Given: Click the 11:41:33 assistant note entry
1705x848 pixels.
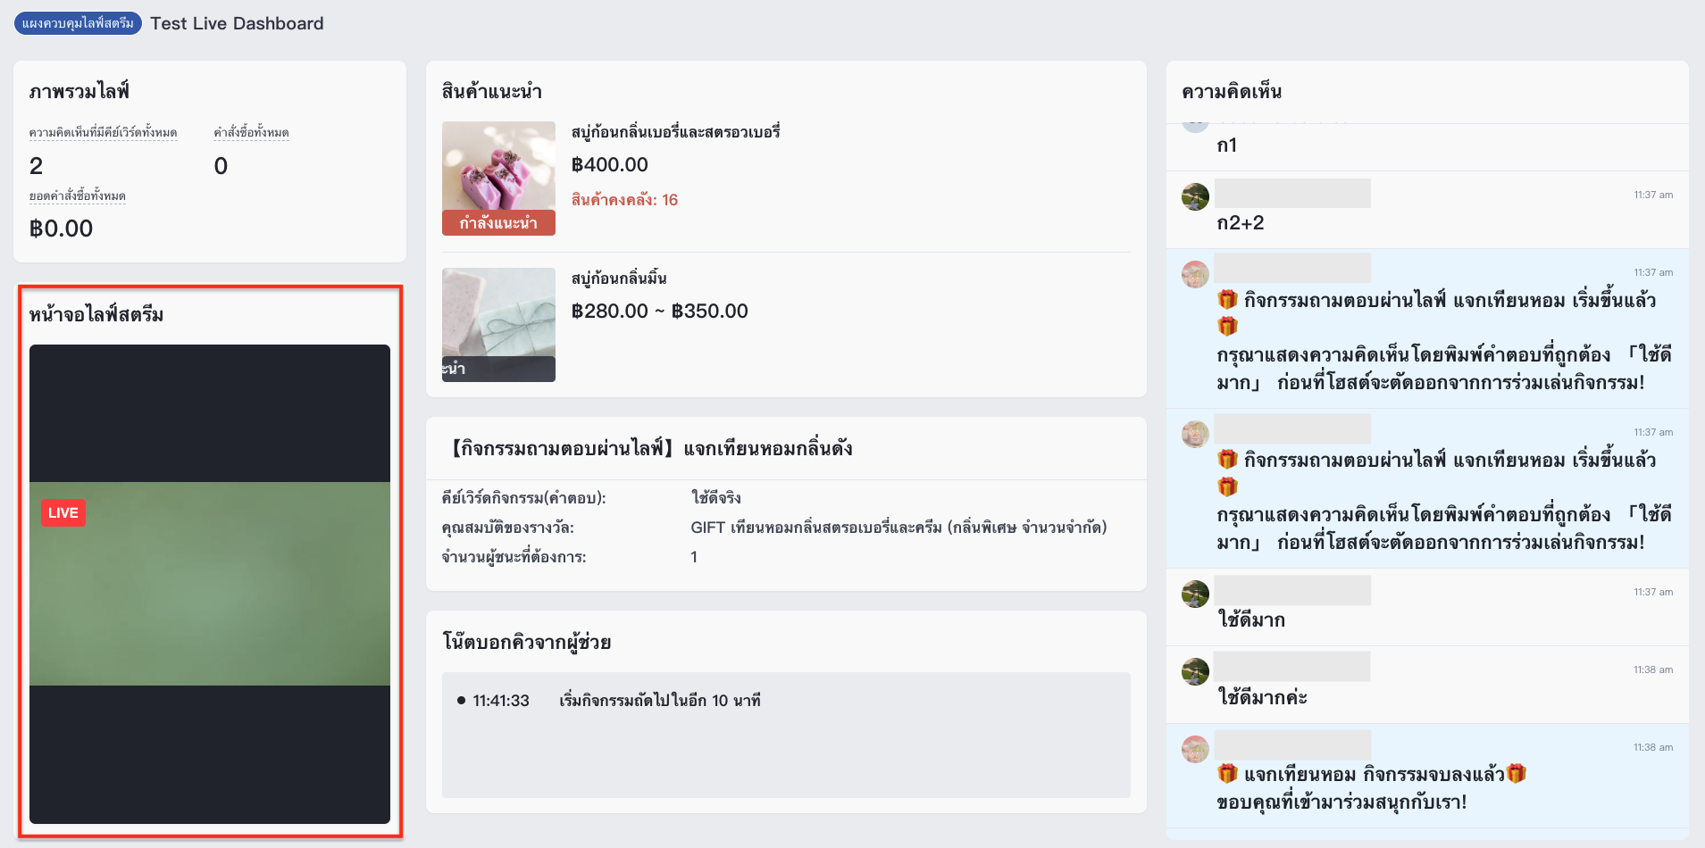Looking at the screenshot, I should [x=609, y=701].
